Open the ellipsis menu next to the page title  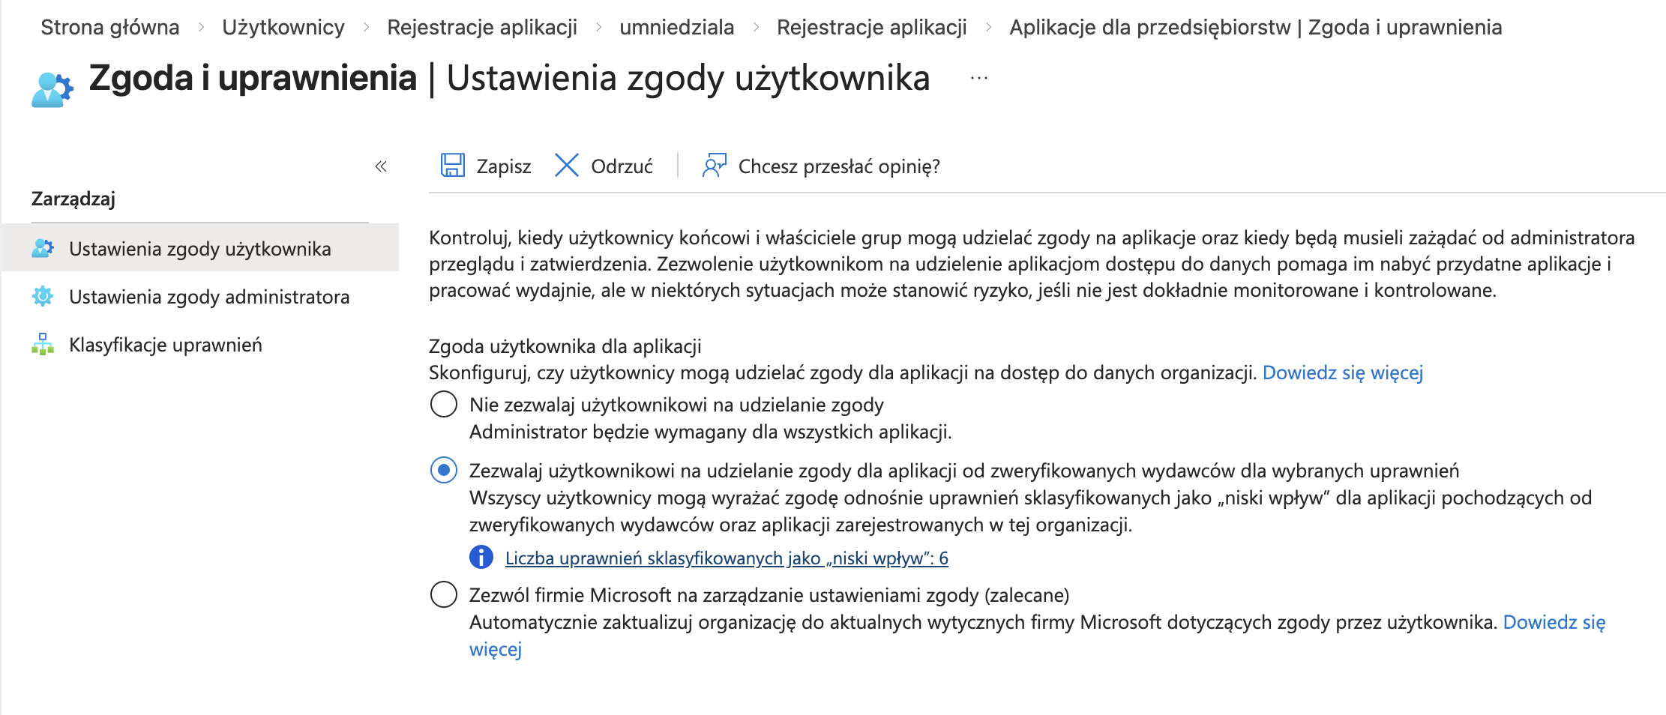click(978, 78)
